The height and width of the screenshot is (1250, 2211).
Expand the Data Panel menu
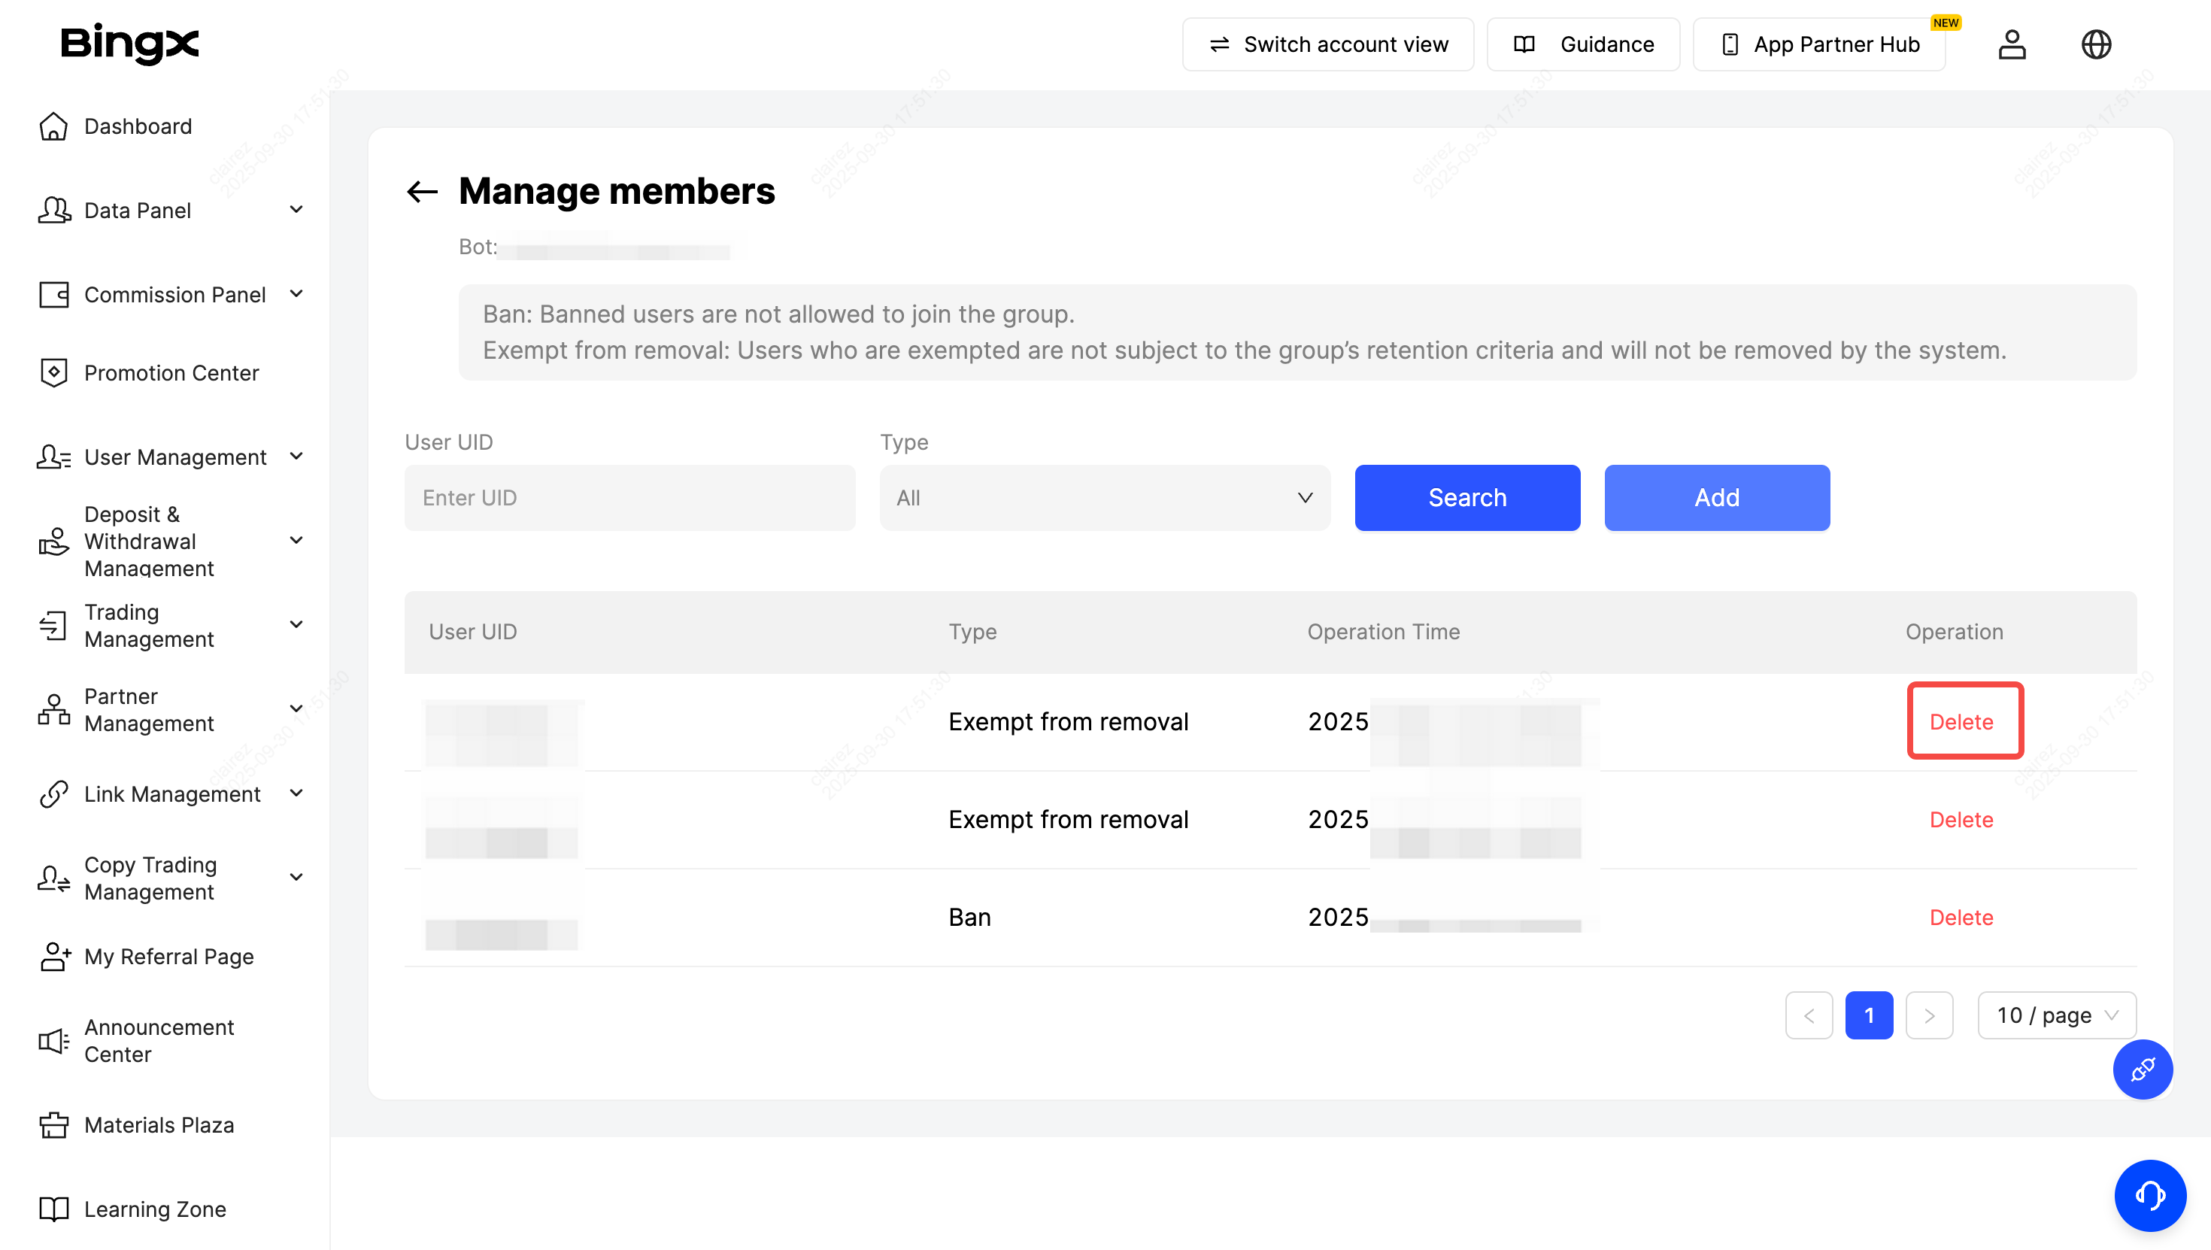pos(171,211)
